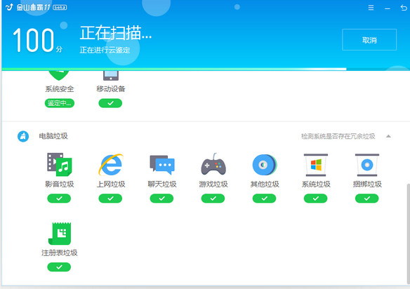Click the 电脑垃圾 section title
410x289 pixels.
(x=53, y=136)
